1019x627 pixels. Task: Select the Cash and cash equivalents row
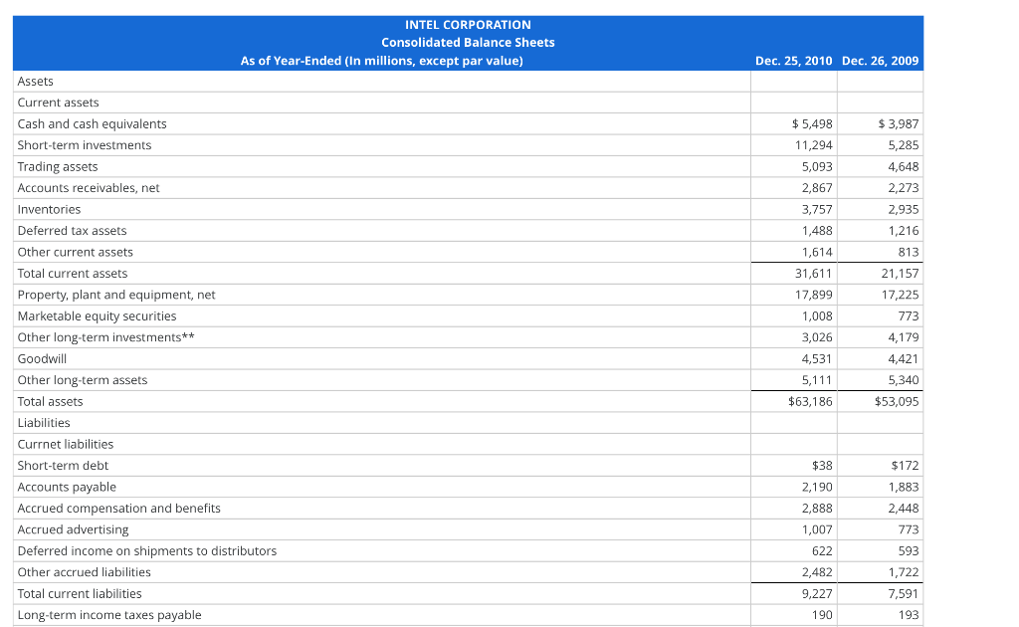[91, 123]
